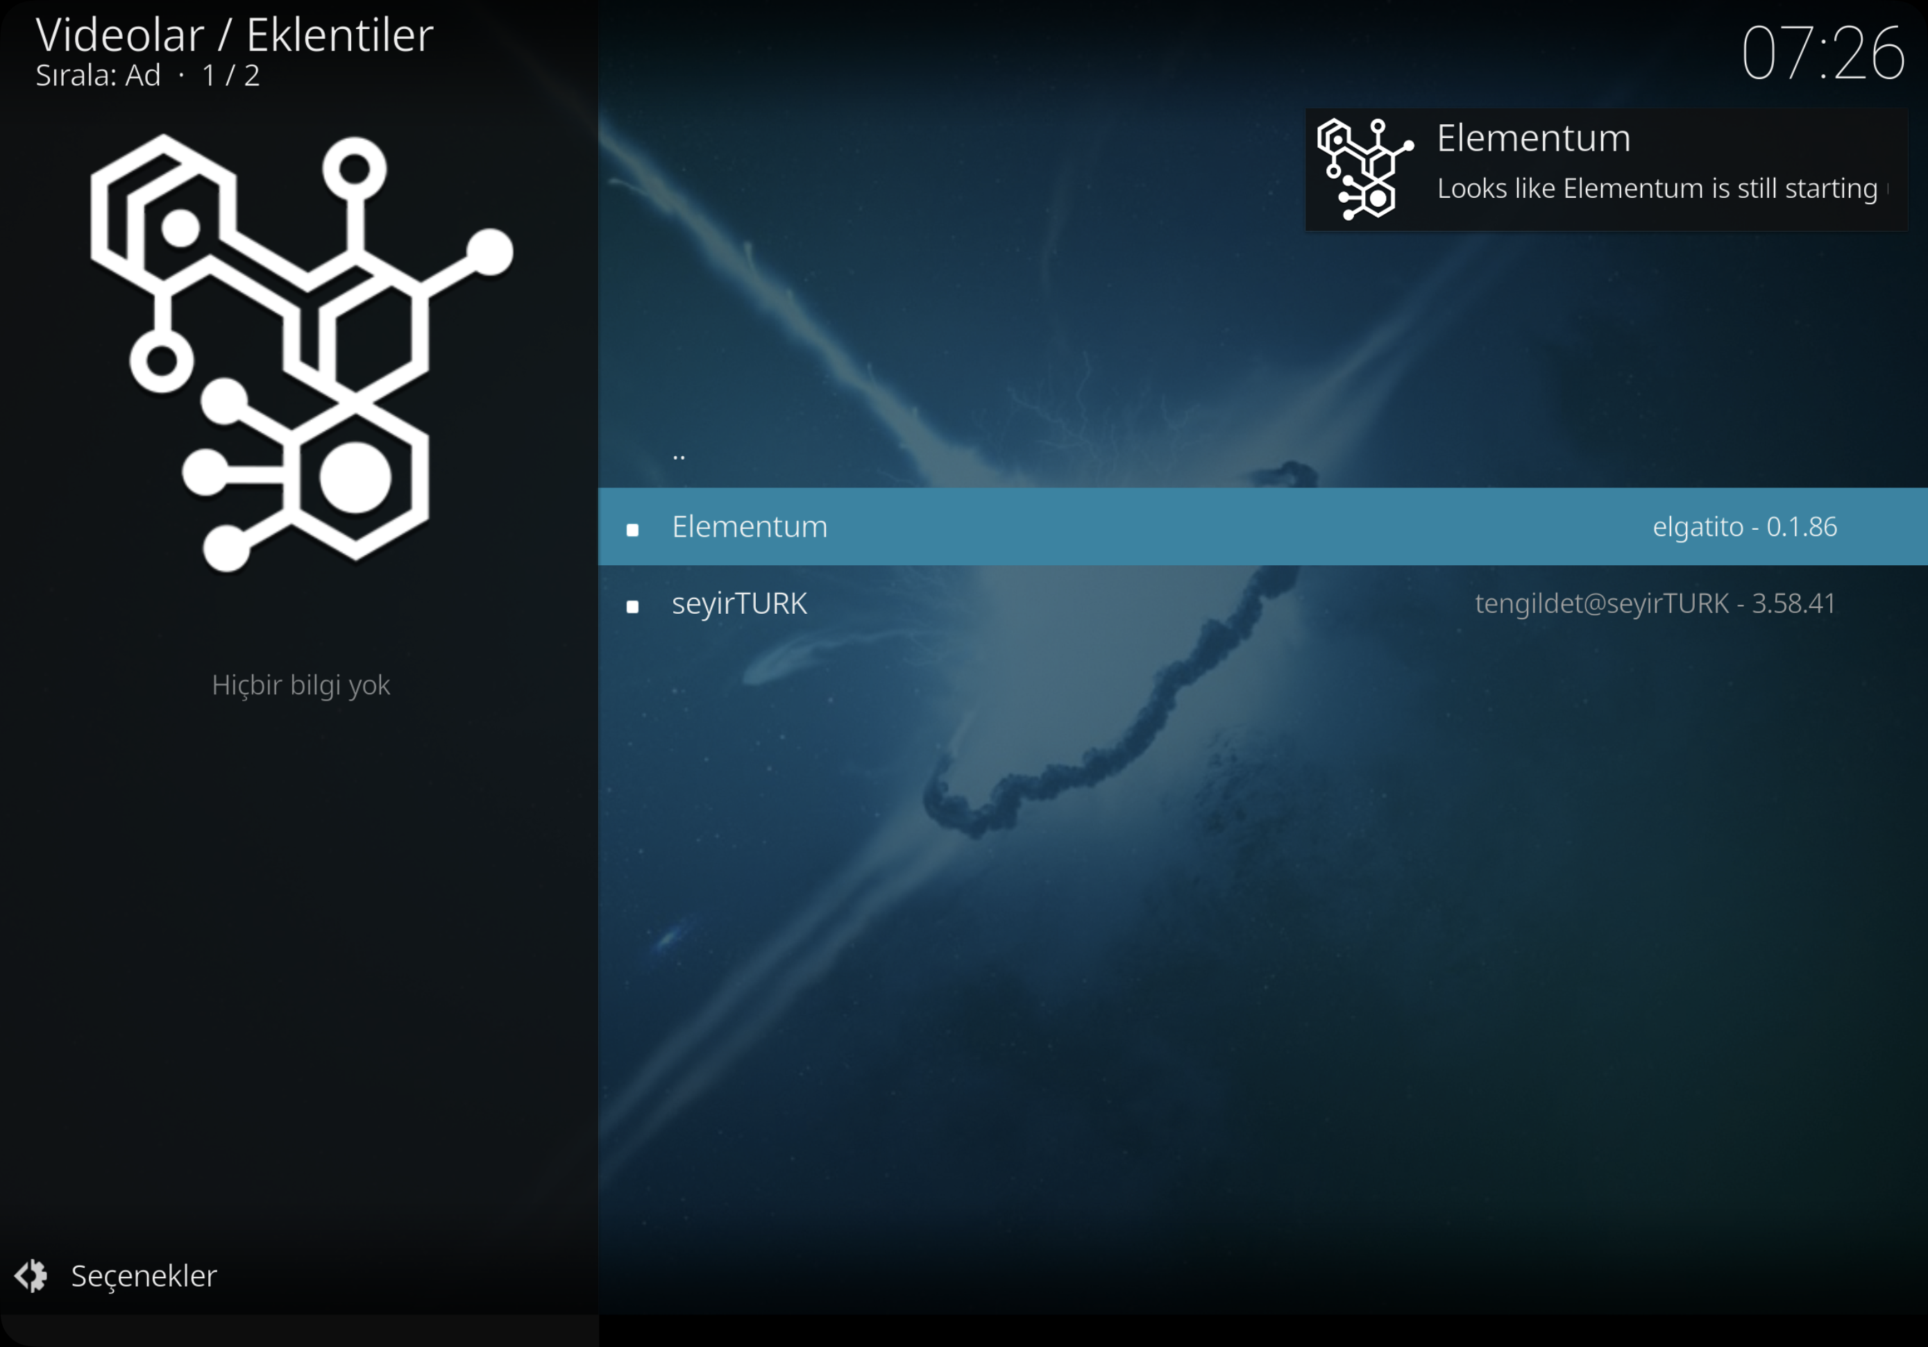Click the 07:26 clock

1823,53
